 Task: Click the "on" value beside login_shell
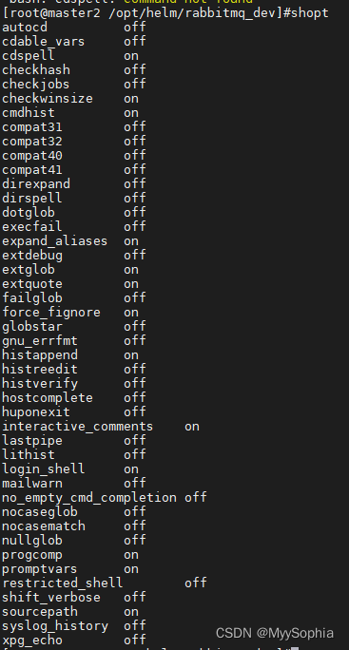[131, 469]
